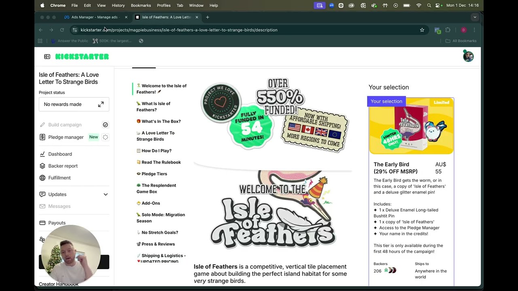Image resolution: width=518 pixels, height=291 pixels.
Task: Expand the Updates section chevron
Action: (106, 194)
